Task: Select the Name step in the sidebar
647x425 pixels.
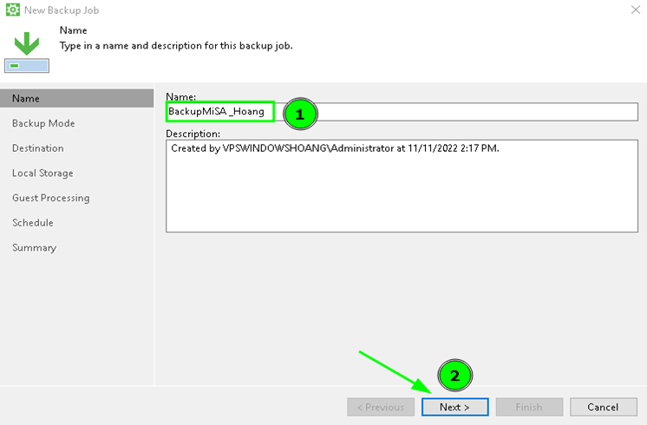Action: point(26,99)
